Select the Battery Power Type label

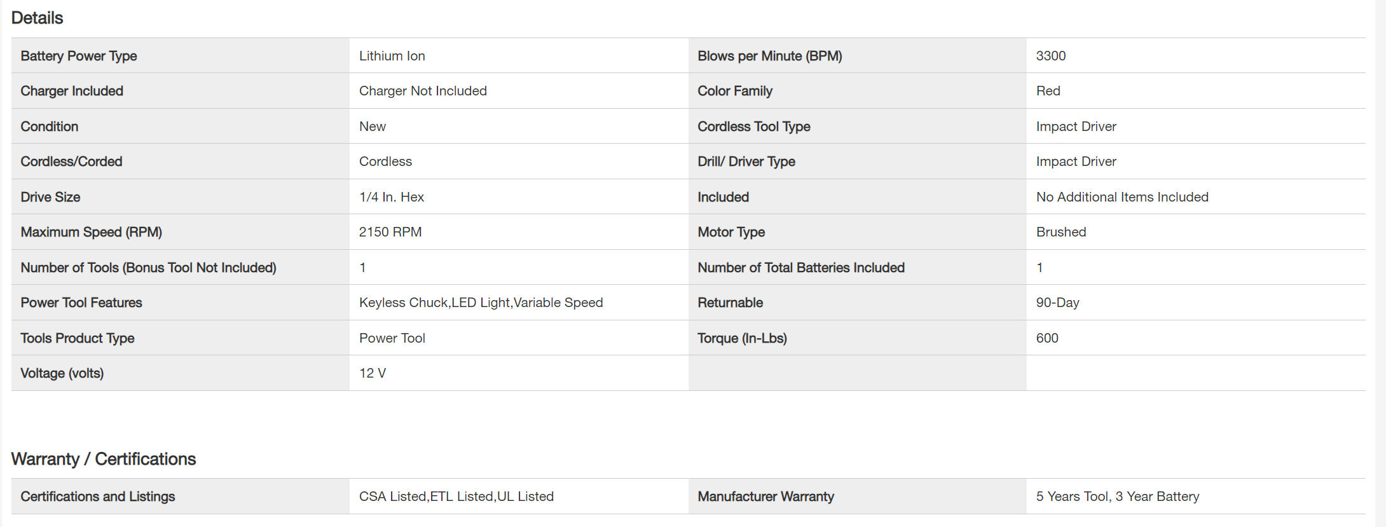pyautogui.click(x=79, y=56)
